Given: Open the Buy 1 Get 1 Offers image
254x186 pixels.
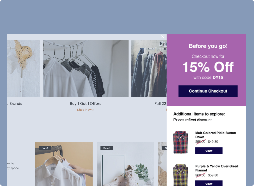Looking at the screenshot, I should pos(86,68).
